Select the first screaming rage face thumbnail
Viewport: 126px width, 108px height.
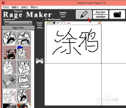coord(10,38)
